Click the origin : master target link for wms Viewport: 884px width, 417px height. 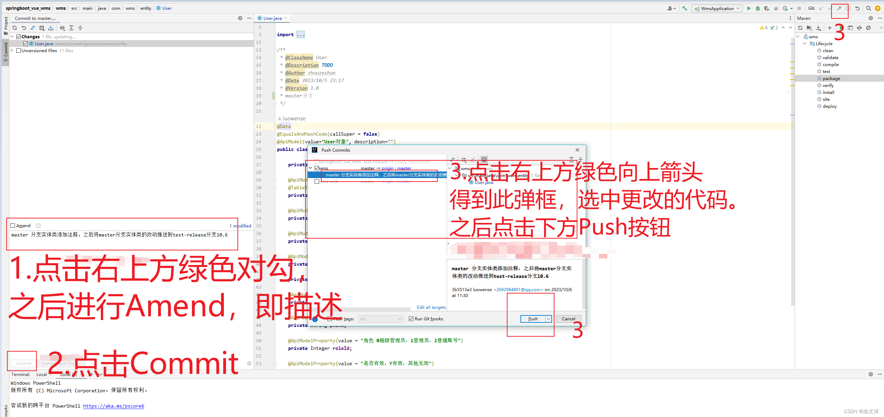(396, 168)
